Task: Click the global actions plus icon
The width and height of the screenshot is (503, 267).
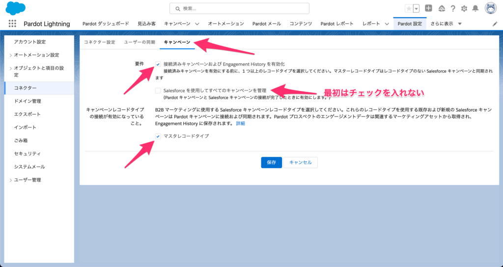Action: pyautogui.click(x=428, y=8)
